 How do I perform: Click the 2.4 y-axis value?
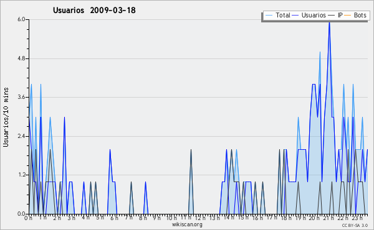point(21,136)
